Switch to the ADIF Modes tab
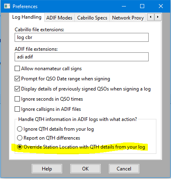Screen dimensions: 171x179 pyautogui.click(x=59, y=18)
